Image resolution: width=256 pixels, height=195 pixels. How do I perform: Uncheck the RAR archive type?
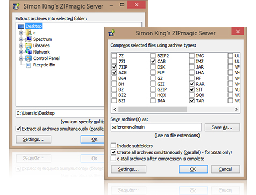pyautogui.click(x=192, y=84)
